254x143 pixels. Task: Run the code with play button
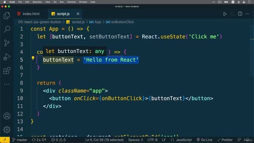pyautogui.click(x=225, y=14)
